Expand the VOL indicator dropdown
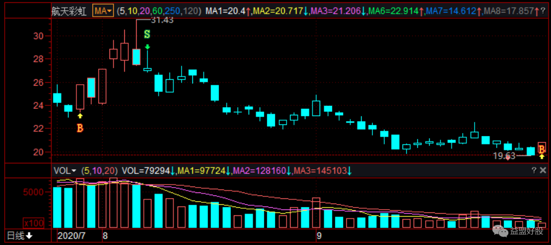 pos(66,170)
